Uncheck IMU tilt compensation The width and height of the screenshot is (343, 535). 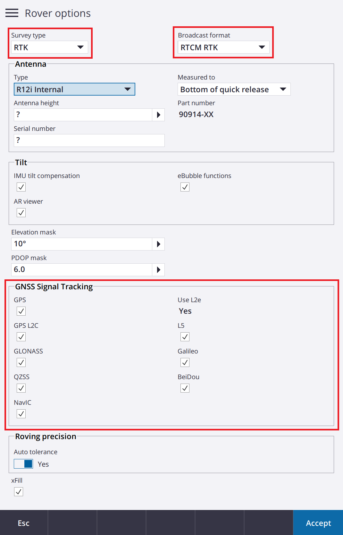click(x=21, y=187)
